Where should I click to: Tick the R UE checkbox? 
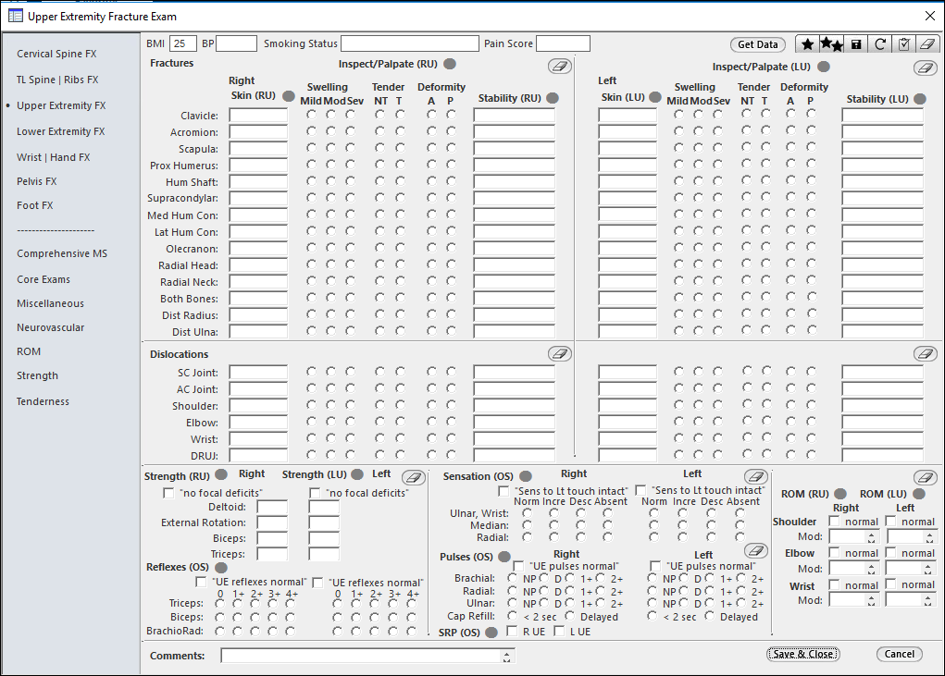[512, 631]
